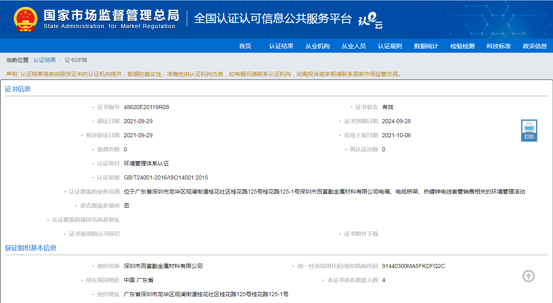Click the print (打印) icon

[x=529, y=130]
